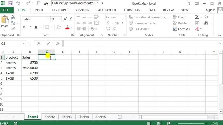Apply fill color bucket

point(59,27)
